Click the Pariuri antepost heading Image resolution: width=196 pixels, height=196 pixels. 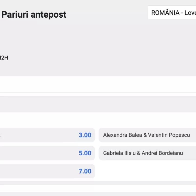pyautogui.click(x=34, y=15)
